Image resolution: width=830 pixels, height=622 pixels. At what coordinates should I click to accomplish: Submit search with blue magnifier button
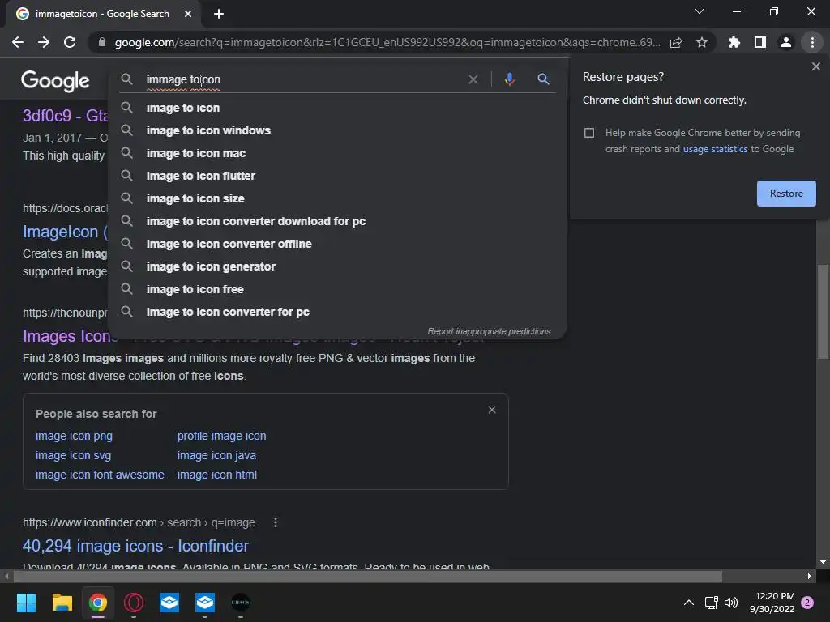coord(543,79)
